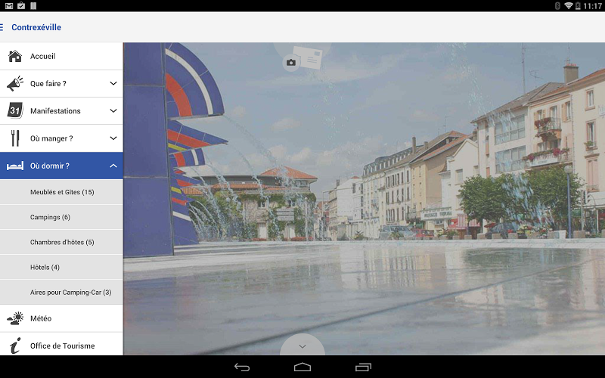Tap the postcard icon at top

(308, 57)
